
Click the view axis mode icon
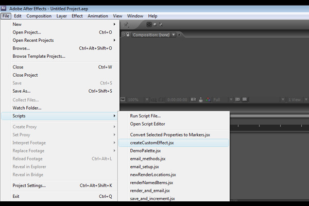click(161, 24)
